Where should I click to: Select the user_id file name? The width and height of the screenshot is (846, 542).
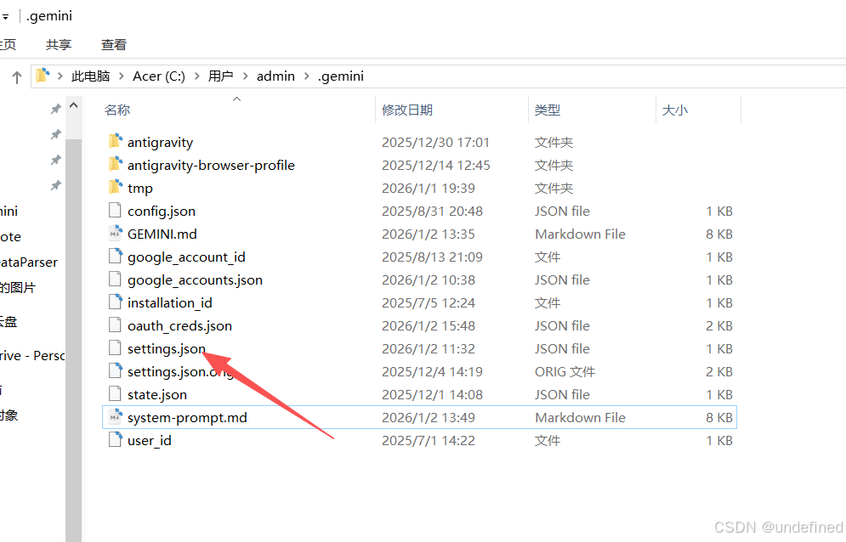[x=150, y=440]
